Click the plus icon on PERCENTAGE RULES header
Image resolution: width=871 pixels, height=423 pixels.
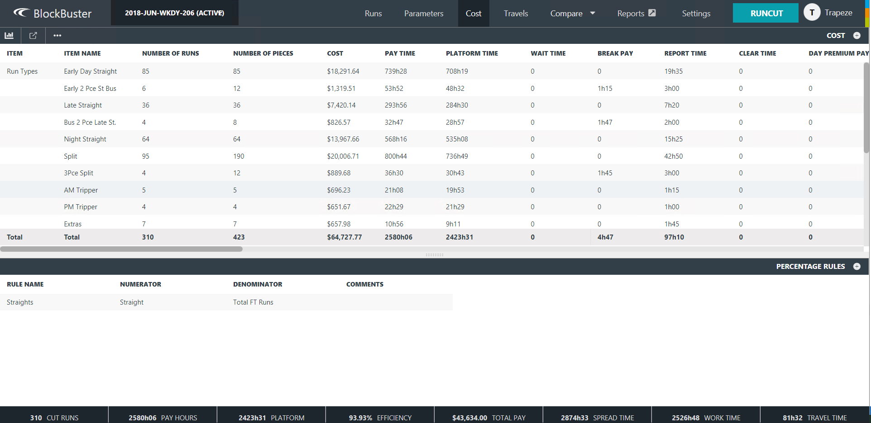[x=857, y=267]
